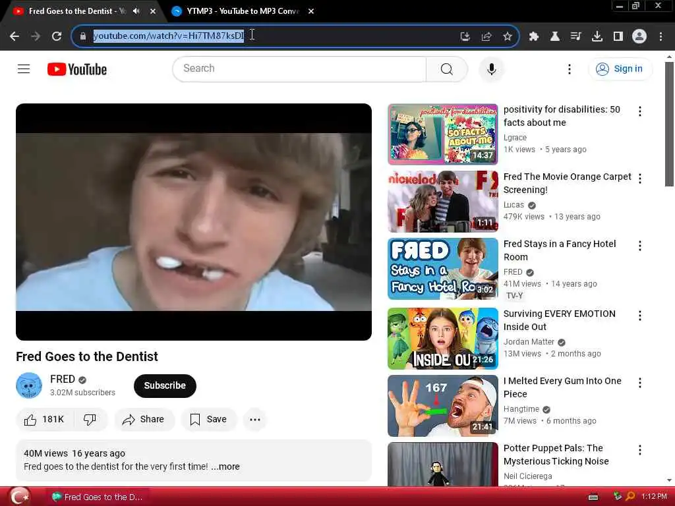Screen dimensions: 675x506
Task: Open the on-screen keyboard tray icon
Action: point(593,497)
